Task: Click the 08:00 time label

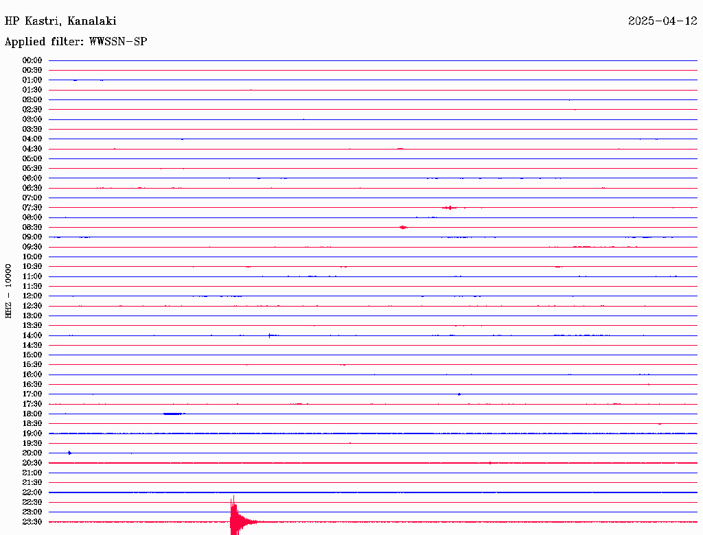Action: pyautogui.click(x=32, y=217)
